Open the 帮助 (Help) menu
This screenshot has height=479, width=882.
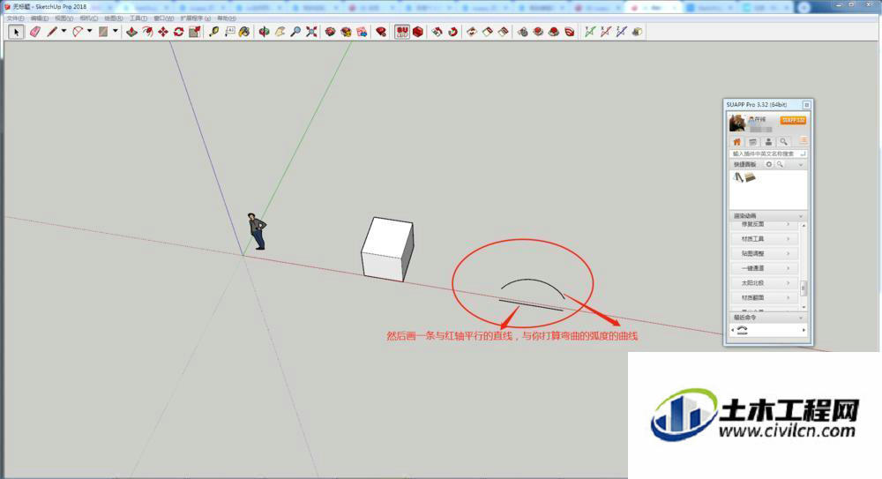click(227, 19)
